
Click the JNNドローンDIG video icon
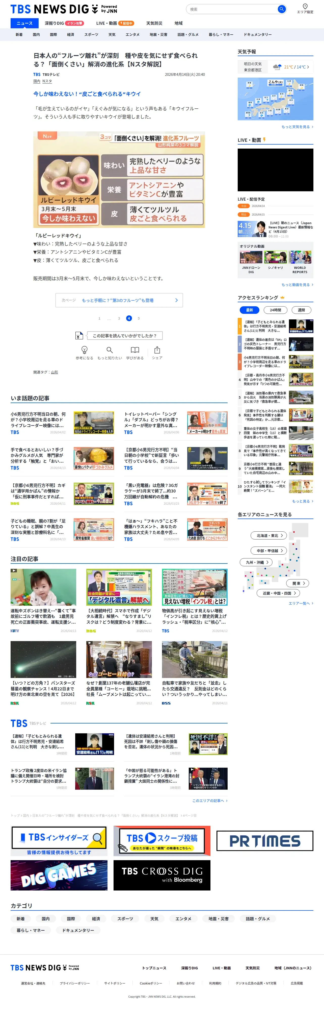click(x=251, y=257)
